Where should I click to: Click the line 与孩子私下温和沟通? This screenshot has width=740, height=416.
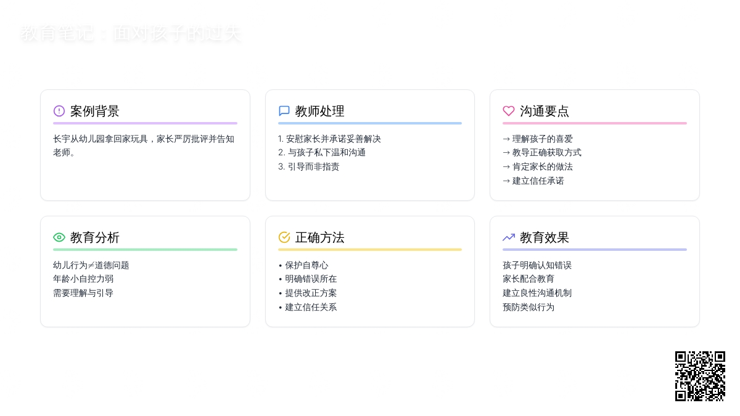click(x=322, y=152)
